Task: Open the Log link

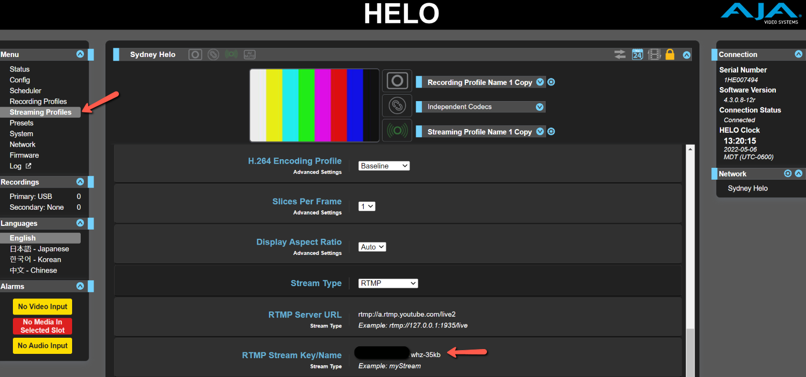Action: click(20, 166)
